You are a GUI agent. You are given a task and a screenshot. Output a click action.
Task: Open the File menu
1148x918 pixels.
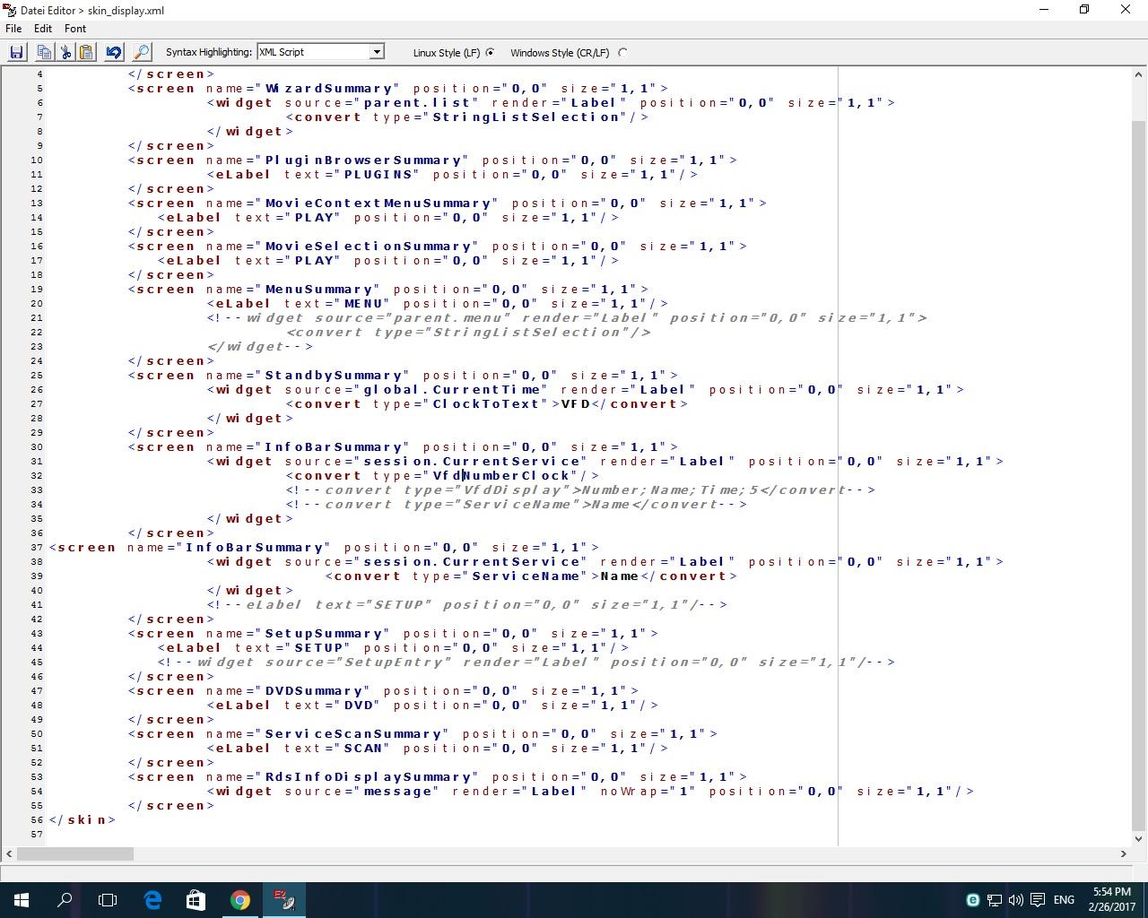pyautogui.click(x=13, y=29)
